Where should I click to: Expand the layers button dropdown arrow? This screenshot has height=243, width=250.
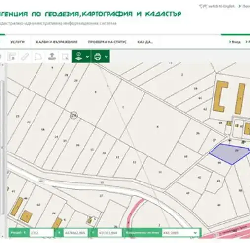click(x=87, y=57)
